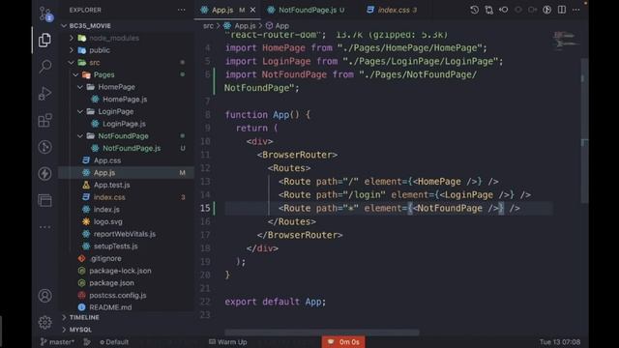The width and height of the screenshot is (619, 348).
Task: Collapse the src folder
Action: [x=95, y=62]
